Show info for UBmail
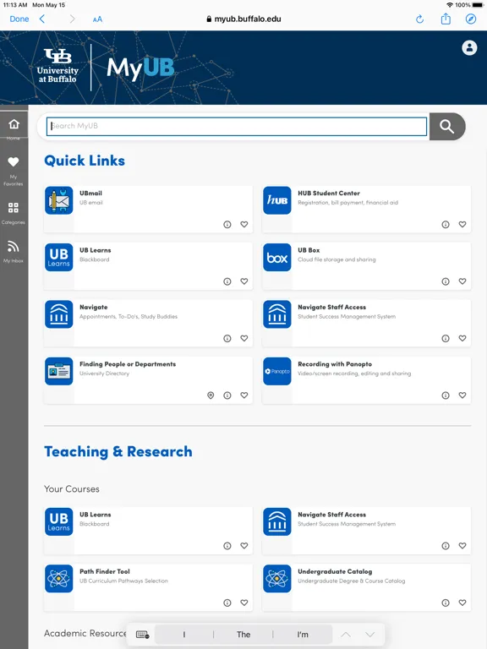Viewport: 487px width, 649px height. click(227, 224)
